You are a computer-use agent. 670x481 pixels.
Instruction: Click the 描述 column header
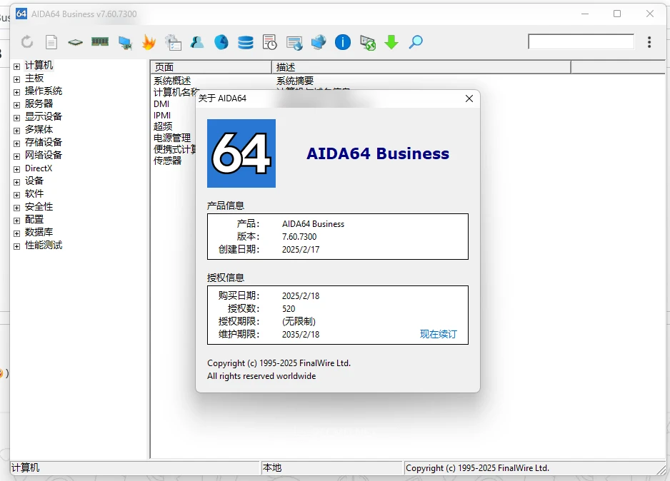[x=421, y=67]
